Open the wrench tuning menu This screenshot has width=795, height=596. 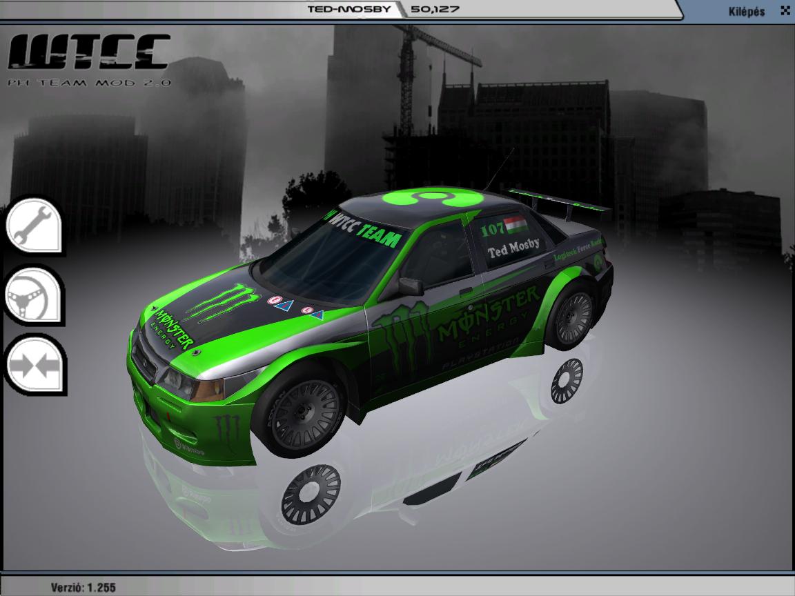click(33, 226)
